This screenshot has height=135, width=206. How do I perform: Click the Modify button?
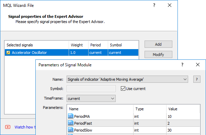(158, 54)
